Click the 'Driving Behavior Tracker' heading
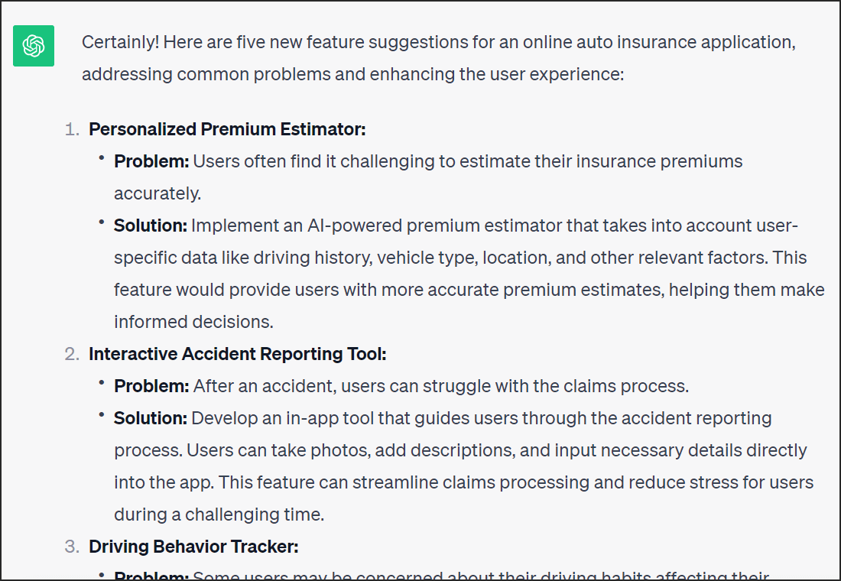The height and width of the screenshot is (581, 841). tap(193, 547)
